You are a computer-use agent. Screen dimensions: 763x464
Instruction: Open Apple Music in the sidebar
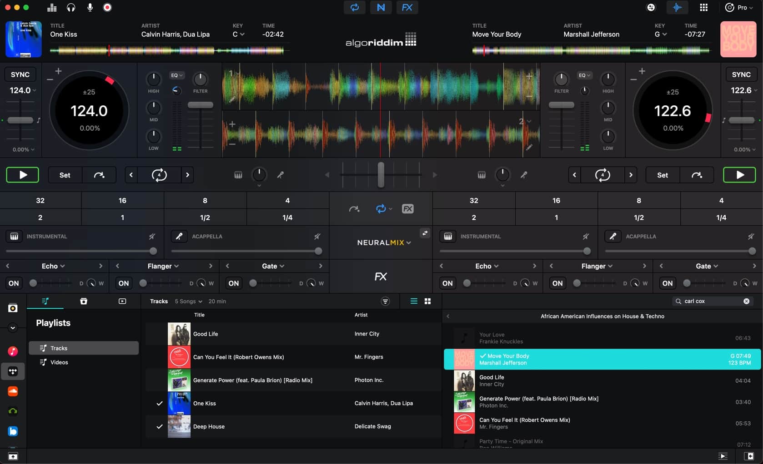13,351
